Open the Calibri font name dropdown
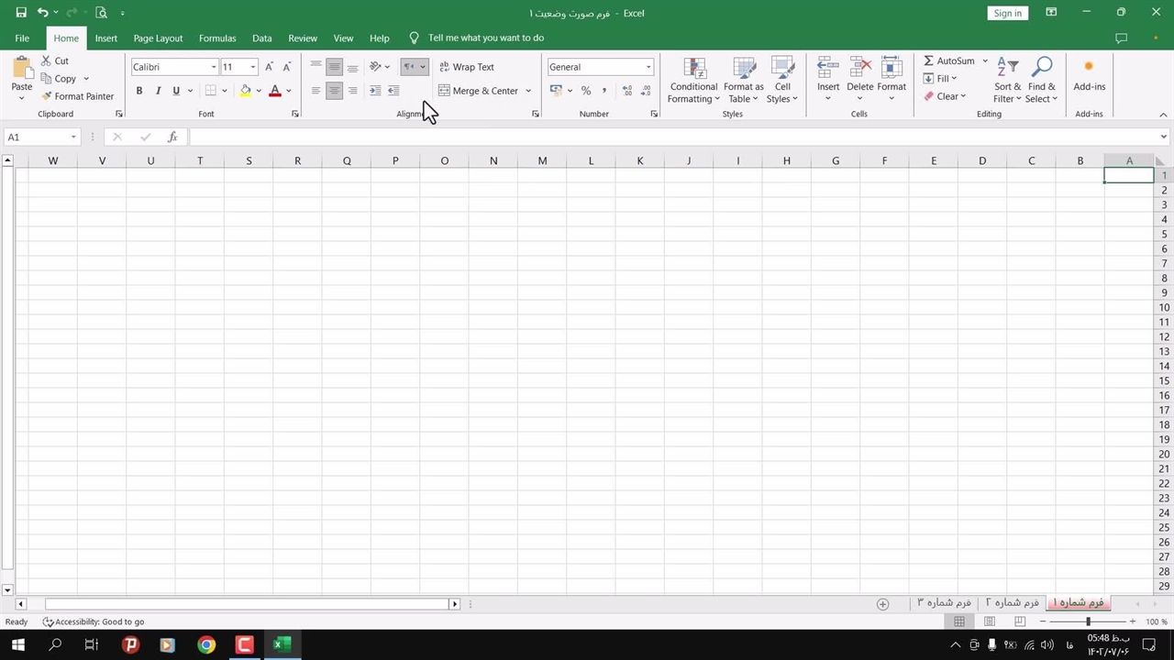The image size is (1174, 660). point(214,67)
